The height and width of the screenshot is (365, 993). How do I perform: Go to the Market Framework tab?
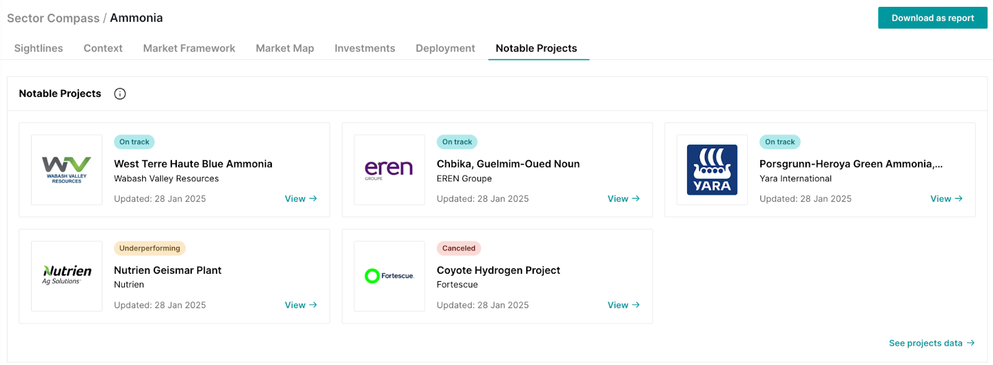pyautogui.click(x=189, y=48)
